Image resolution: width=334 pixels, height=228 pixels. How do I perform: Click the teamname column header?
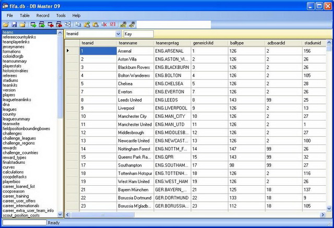click(135, 43)
